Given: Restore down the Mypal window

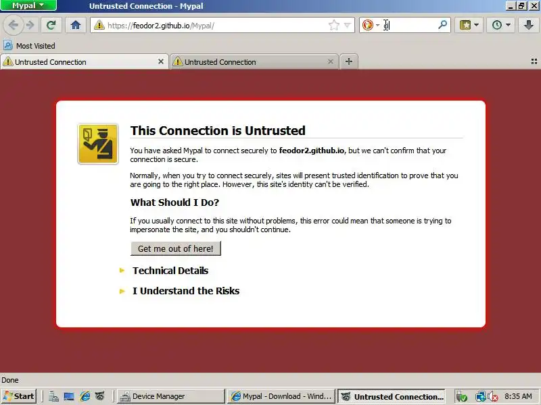Looking at the screenshot, I should [x=521, y=6].
